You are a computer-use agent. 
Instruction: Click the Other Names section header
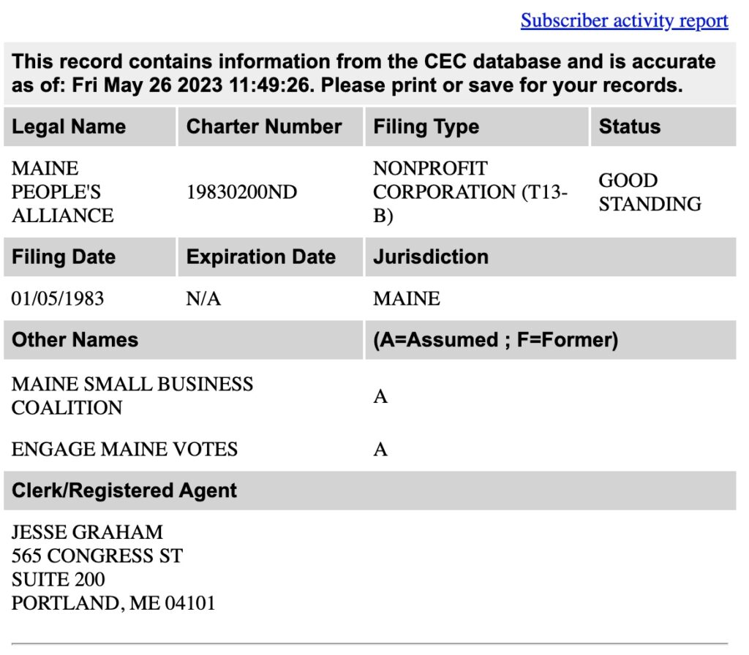pyautogui.click(x=75, y=340)
